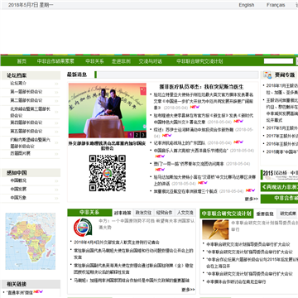This screenshot has height=298, width=298.
Task: Focus the search box in the green bar
Action: [x=278, y=61]
